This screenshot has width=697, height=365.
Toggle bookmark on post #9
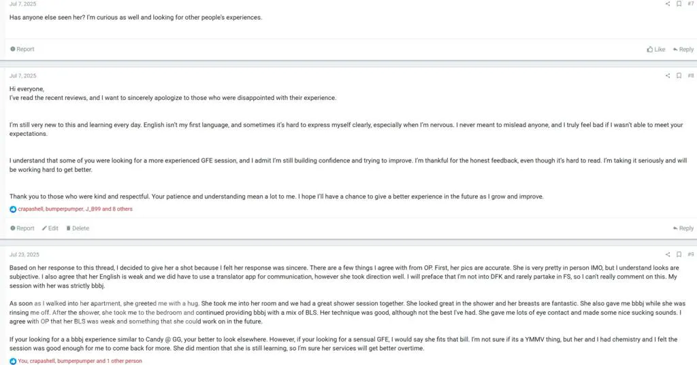(679, 254)
